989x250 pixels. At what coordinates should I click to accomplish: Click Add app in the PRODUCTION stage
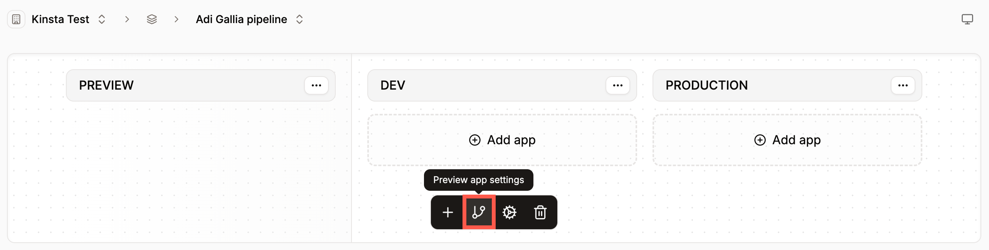coord(787,140)
